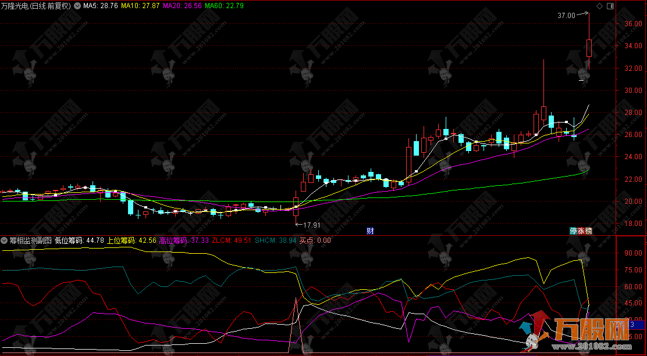Click the 上位筹码 yellow indicator label
Screen dimensions: 647x356
(131, 240)
